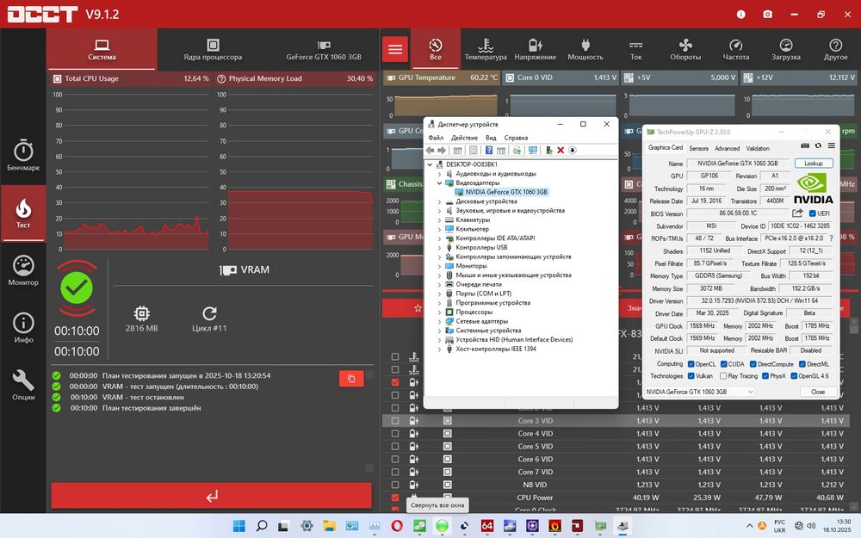Expand Мониторы node
861x538 pixels.
(x=439, y=266)
